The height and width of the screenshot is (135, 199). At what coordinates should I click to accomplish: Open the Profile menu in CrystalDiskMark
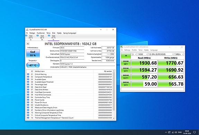point(134,50)
